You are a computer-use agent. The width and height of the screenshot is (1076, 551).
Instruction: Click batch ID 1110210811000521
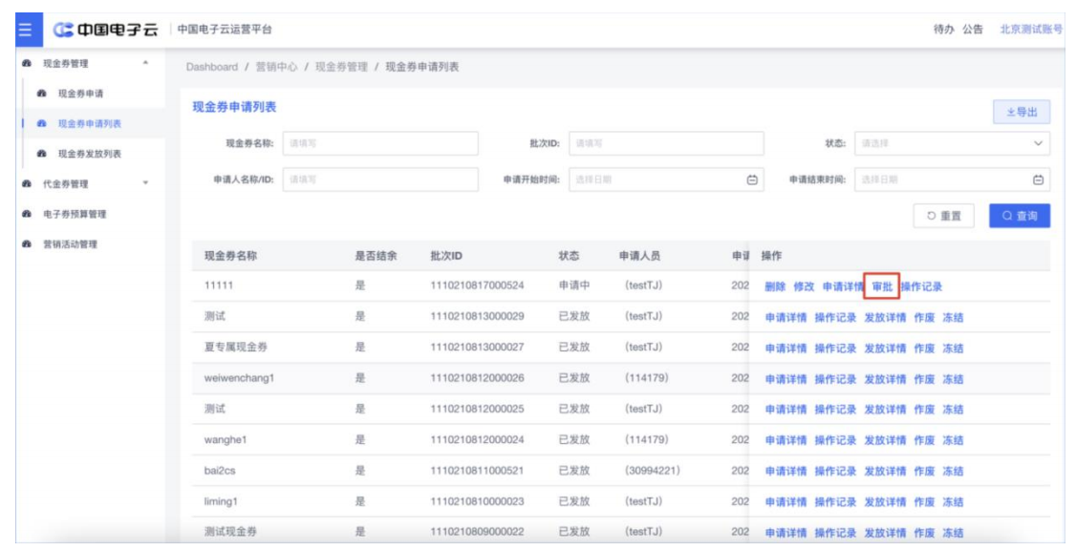pos(477,471)
